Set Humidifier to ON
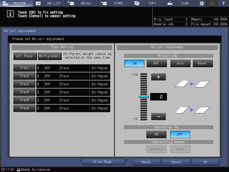The height and width of the screenshot is (172, 229). point(156,134)
